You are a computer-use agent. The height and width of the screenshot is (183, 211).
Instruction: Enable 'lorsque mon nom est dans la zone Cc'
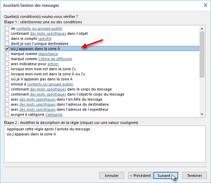(7, 69)
